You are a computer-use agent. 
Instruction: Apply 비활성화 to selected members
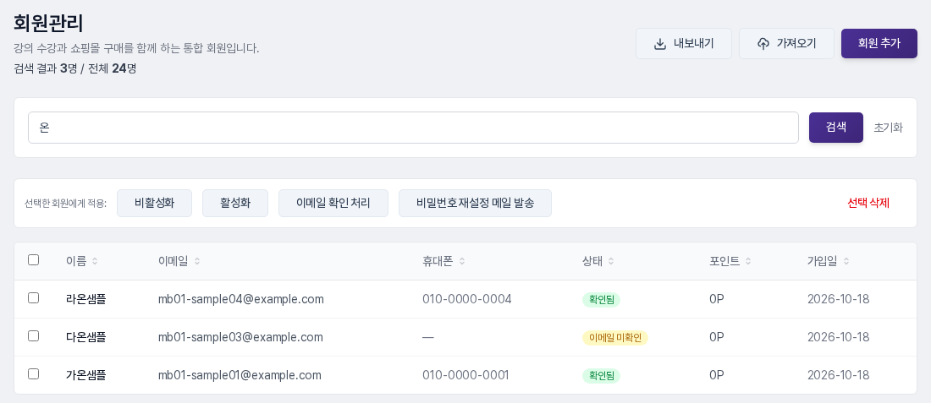tap(154, 204)
